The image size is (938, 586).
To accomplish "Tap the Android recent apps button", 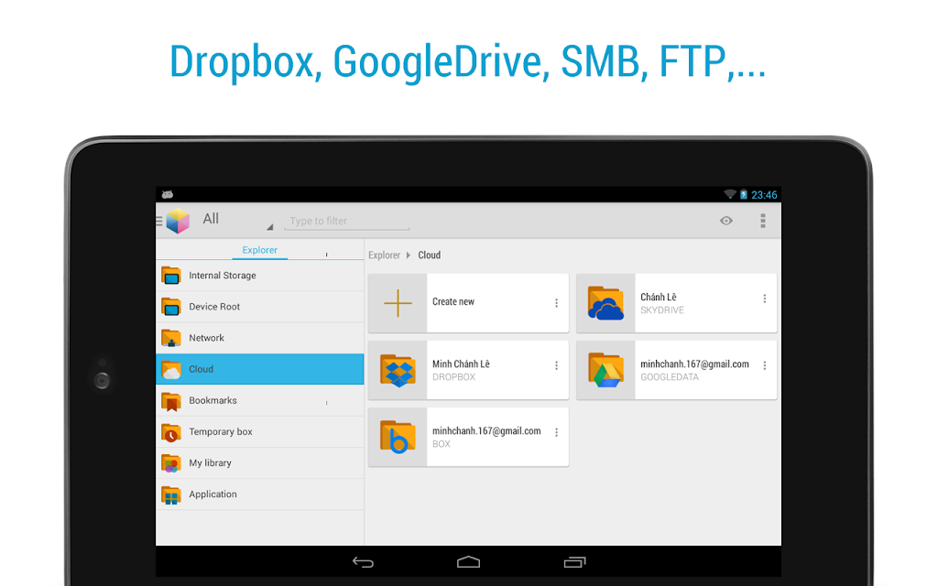I will pyautogui.click(x=574, y=561).
